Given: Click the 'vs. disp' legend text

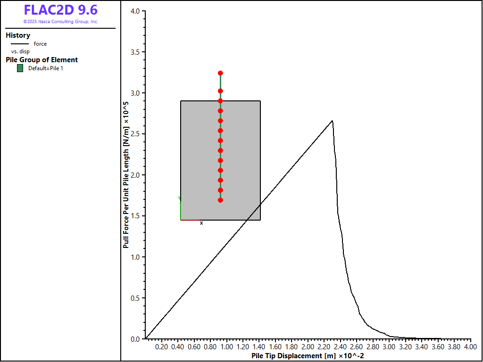Looking at the screenshot, I should 20,51.
